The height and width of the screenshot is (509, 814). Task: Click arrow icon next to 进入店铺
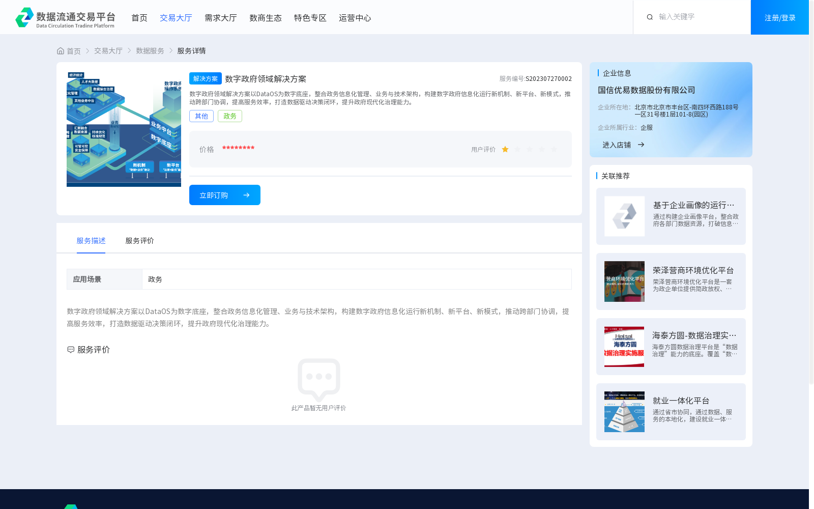(x=641, y=145)
